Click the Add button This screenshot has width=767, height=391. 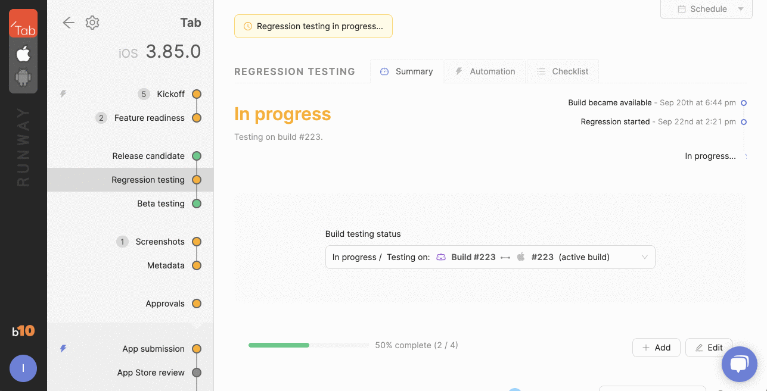pyautogui.click(x=656, y=348)
